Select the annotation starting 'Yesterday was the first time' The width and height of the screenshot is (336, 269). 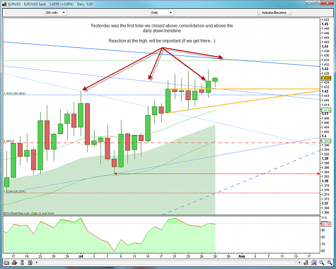[x=162, y=28]
